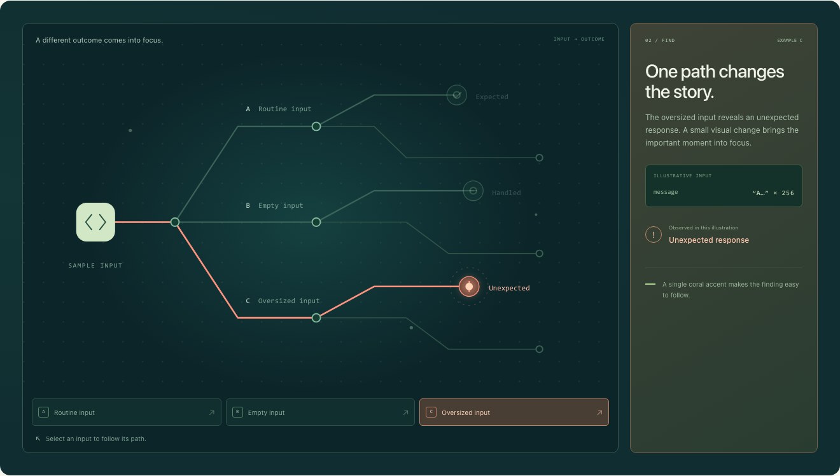The image size is (840, 476).
Task: Click the "A different outcome comes into focus." caption
Action: click(x=99, y=40)
